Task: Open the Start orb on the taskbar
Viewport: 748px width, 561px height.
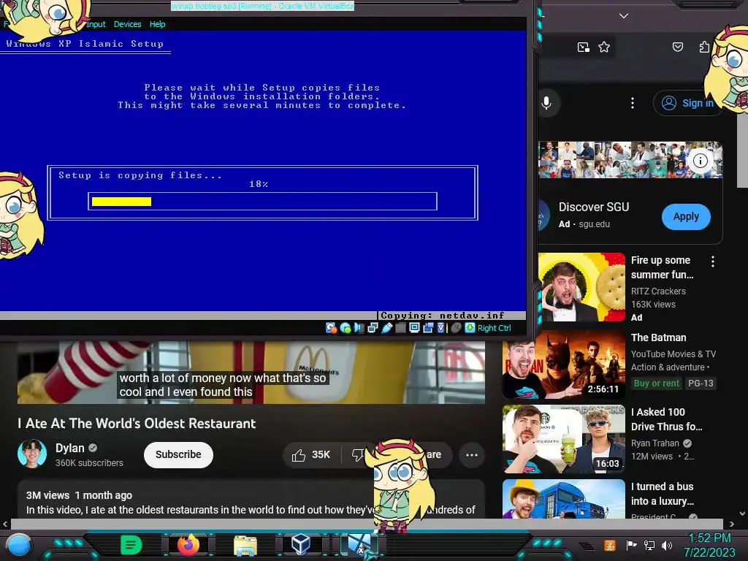Action: click(19, 545)
